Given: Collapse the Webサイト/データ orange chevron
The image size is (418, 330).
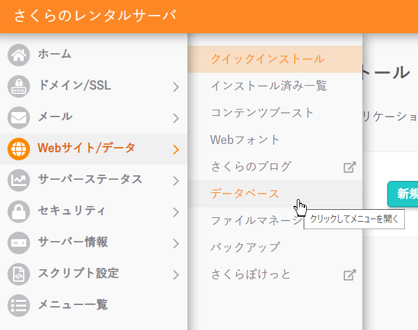Looking at the screenshot, I should [176, 150].
